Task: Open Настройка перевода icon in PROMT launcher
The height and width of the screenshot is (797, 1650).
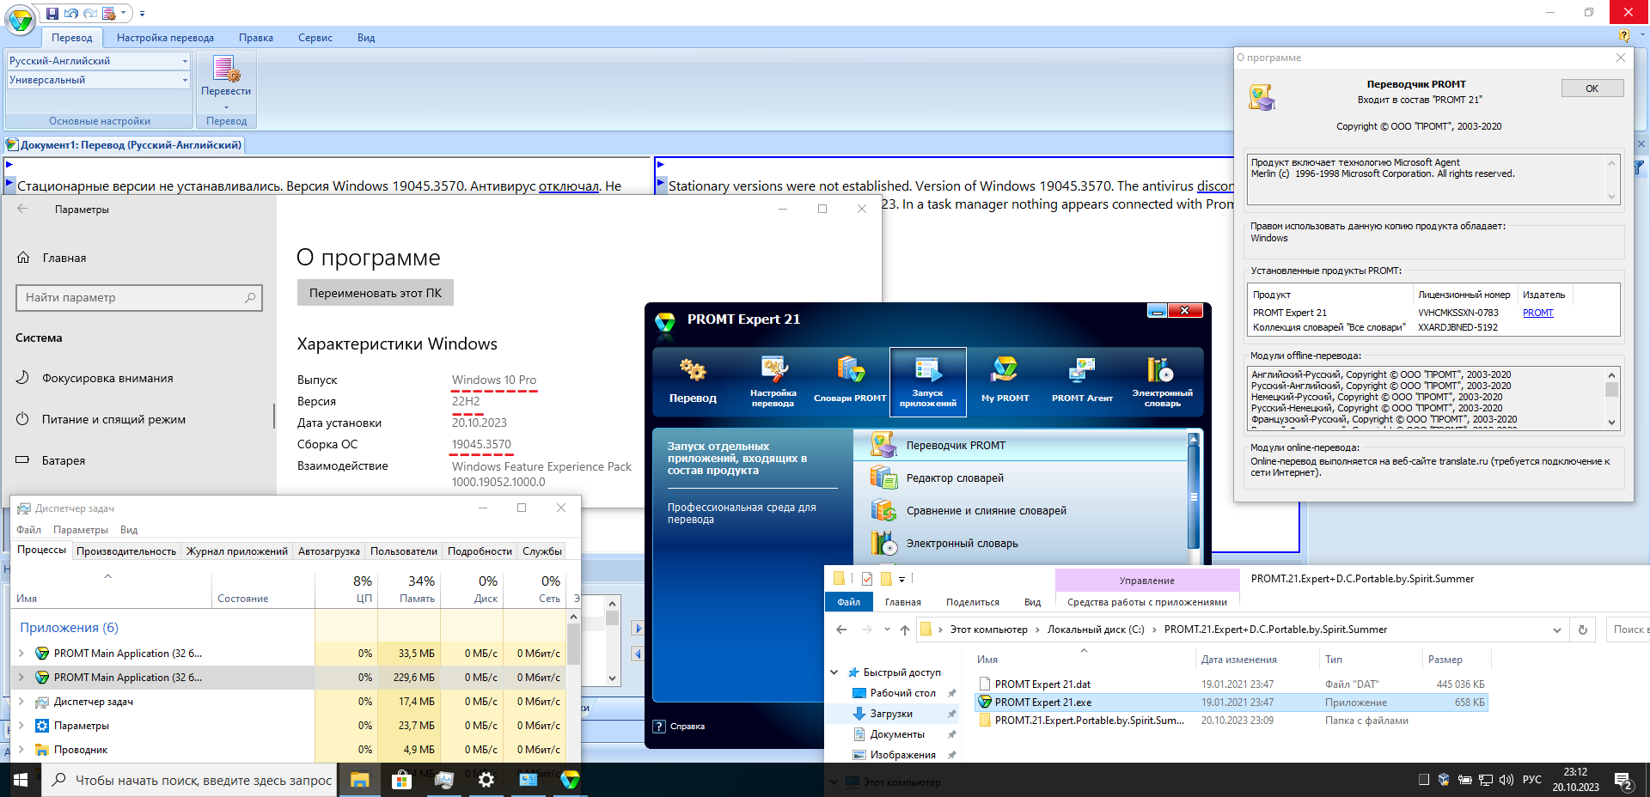Action: click(773, 381)
